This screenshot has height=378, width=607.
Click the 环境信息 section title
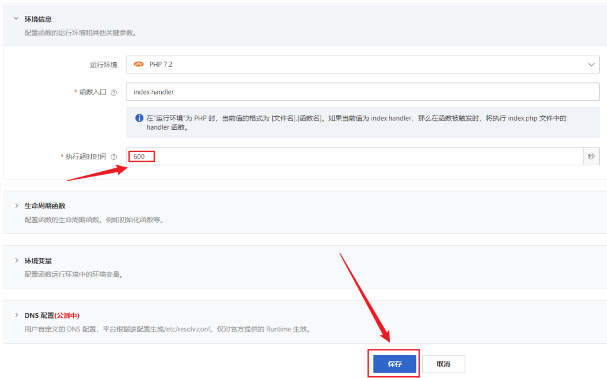38,19
